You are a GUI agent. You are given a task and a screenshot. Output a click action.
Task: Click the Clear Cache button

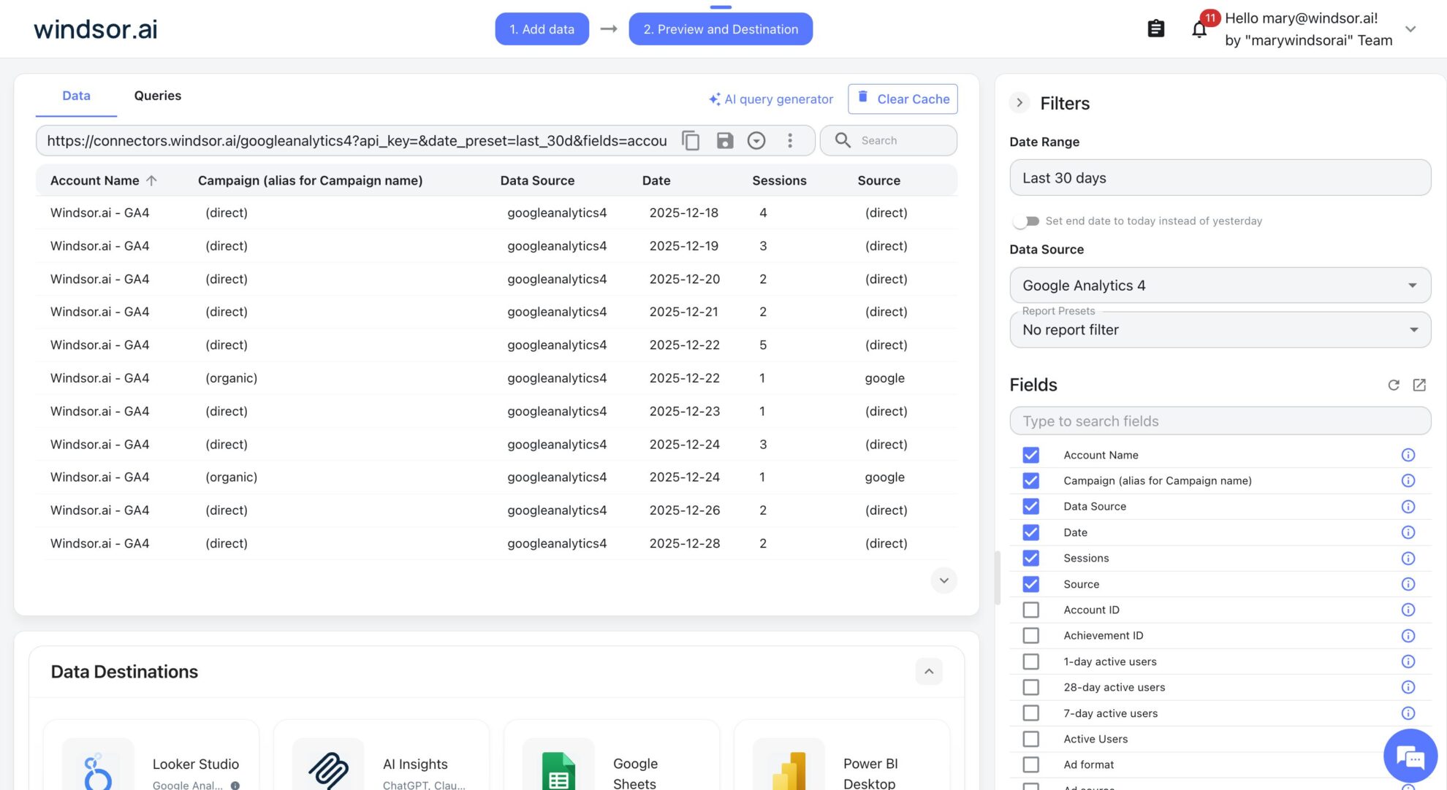tap(903, 99)
